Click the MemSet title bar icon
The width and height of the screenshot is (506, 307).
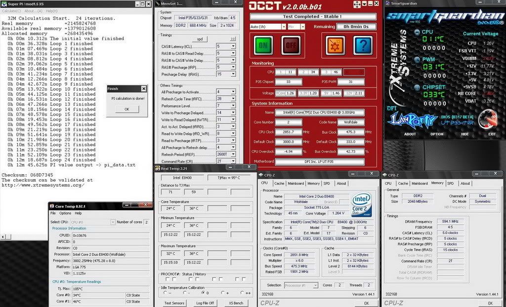(x=158, y=3)
